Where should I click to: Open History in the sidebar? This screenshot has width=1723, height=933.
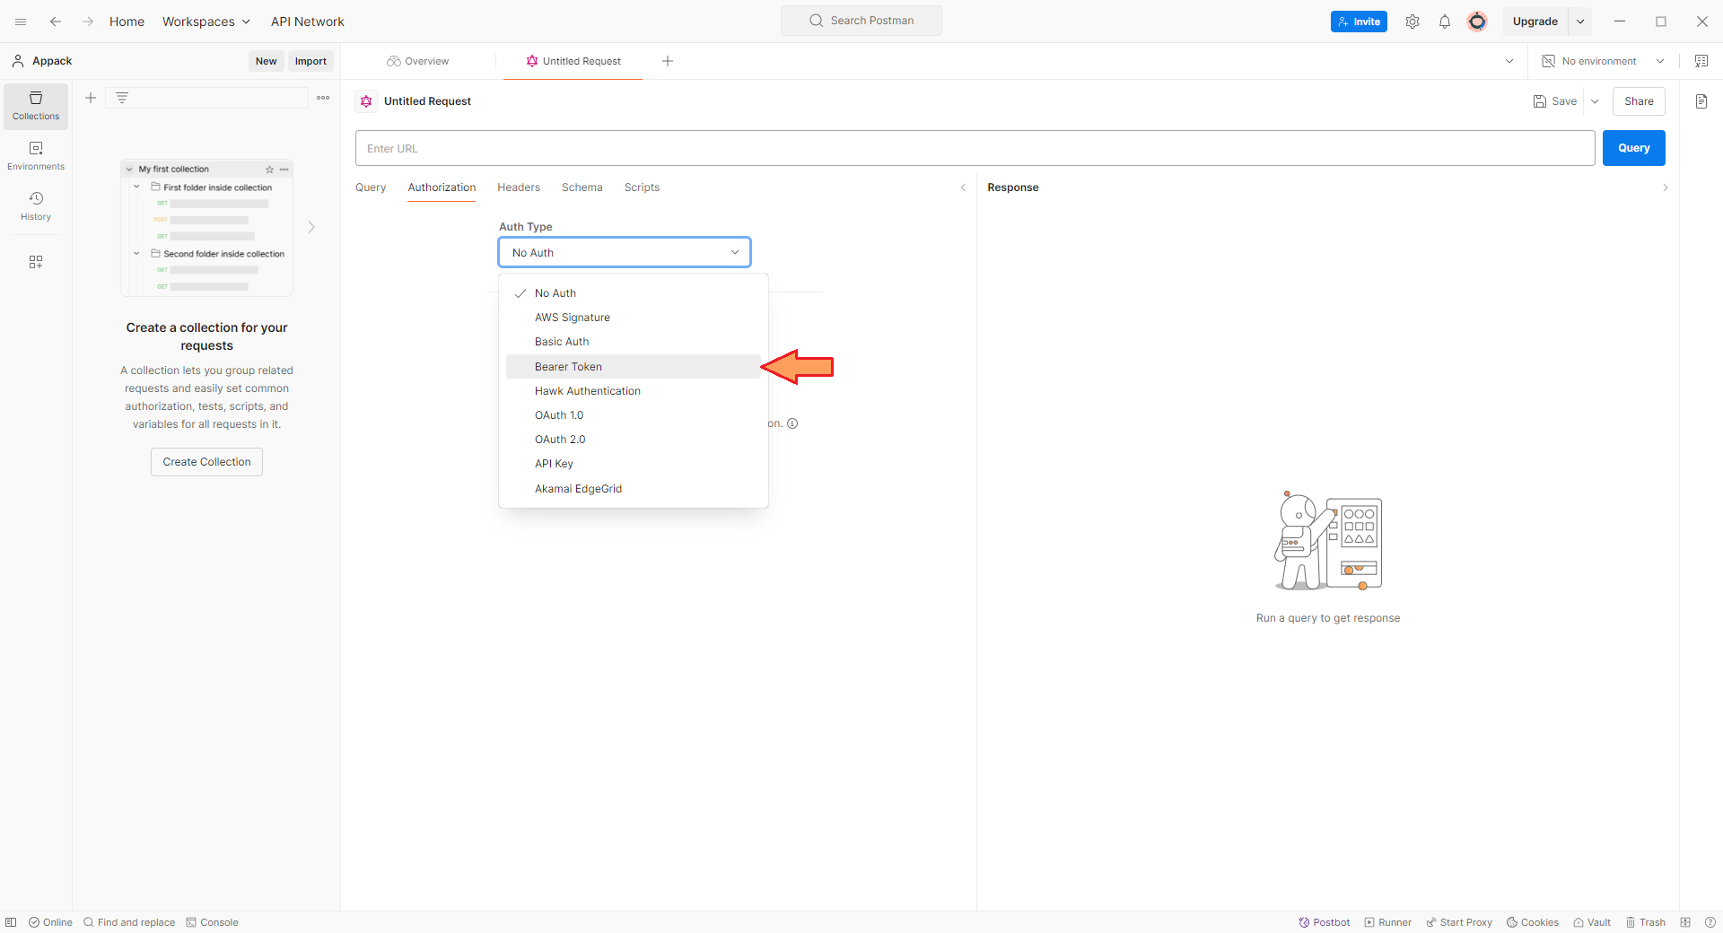point(36,206)
